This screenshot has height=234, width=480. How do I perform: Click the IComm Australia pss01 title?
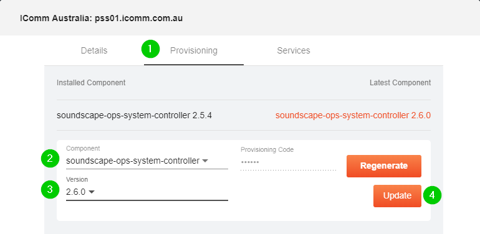(x=102, y=18)
